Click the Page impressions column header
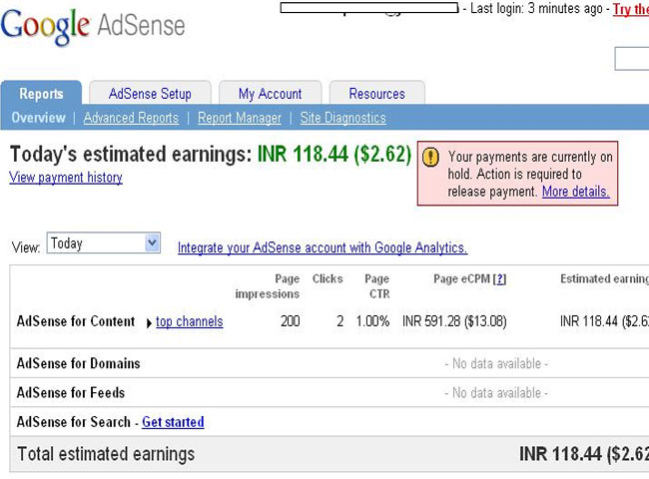Viewport: 649px width, 479px height. pos(268,286)
